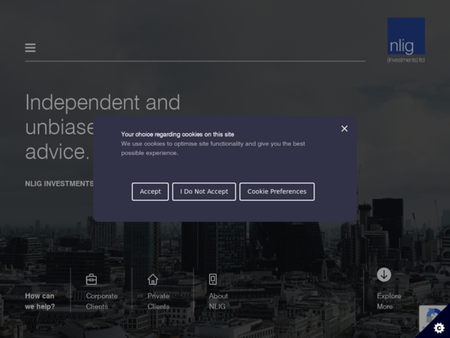The height and width of the screenshot is (338, 450).
Task: Click the briefcase icon above Corporate Clients
Action: (91, 279)
